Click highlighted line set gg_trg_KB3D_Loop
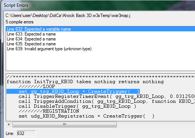This screenshot has height=138, width=195. [73, 91]
